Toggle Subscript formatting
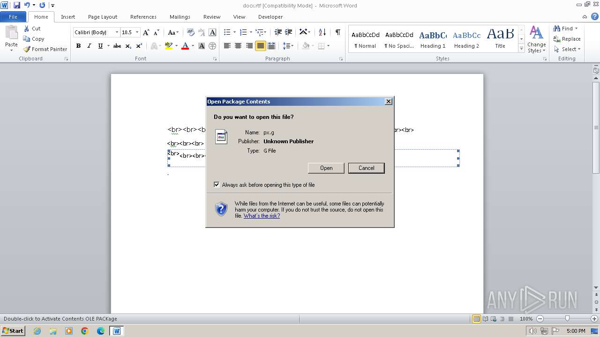Screen dimensions: 600x337 pos(128,46)
